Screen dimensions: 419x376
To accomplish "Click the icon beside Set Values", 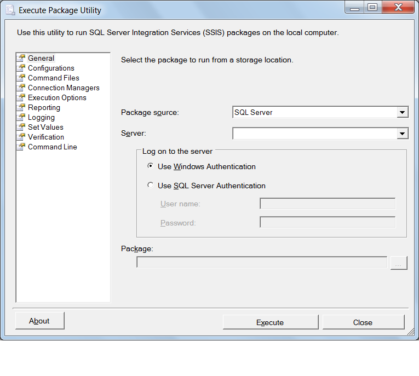I will [21, 127].
